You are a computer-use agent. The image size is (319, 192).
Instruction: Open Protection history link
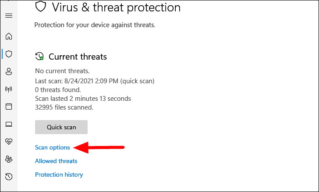coord(59,174)
